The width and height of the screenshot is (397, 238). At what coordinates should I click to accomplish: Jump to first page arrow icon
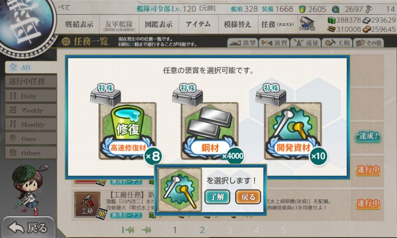pos(128,230)
